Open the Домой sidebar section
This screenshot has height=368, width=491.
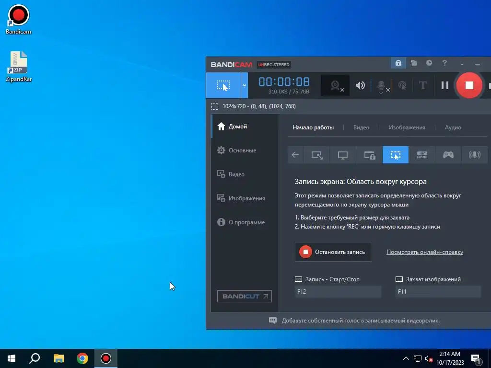click(x=245, y=126)
